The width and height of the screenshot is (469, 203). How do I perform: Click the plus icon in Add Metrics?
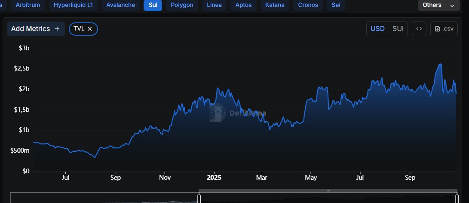tap(57, 29)
